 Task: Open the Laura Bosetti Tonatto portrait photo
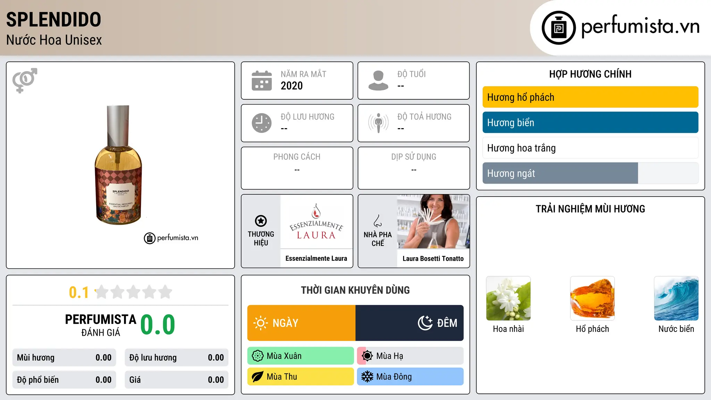coord(433,222)
